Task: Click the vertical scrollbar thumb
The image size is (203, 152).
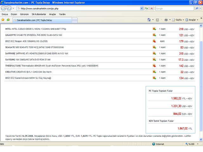Action: (x=201, y=86)
